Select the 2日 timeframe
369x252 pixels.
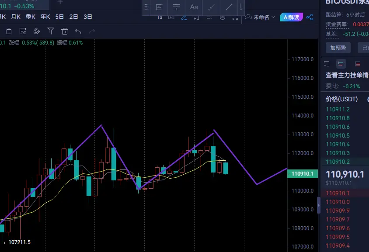point(73,17)
